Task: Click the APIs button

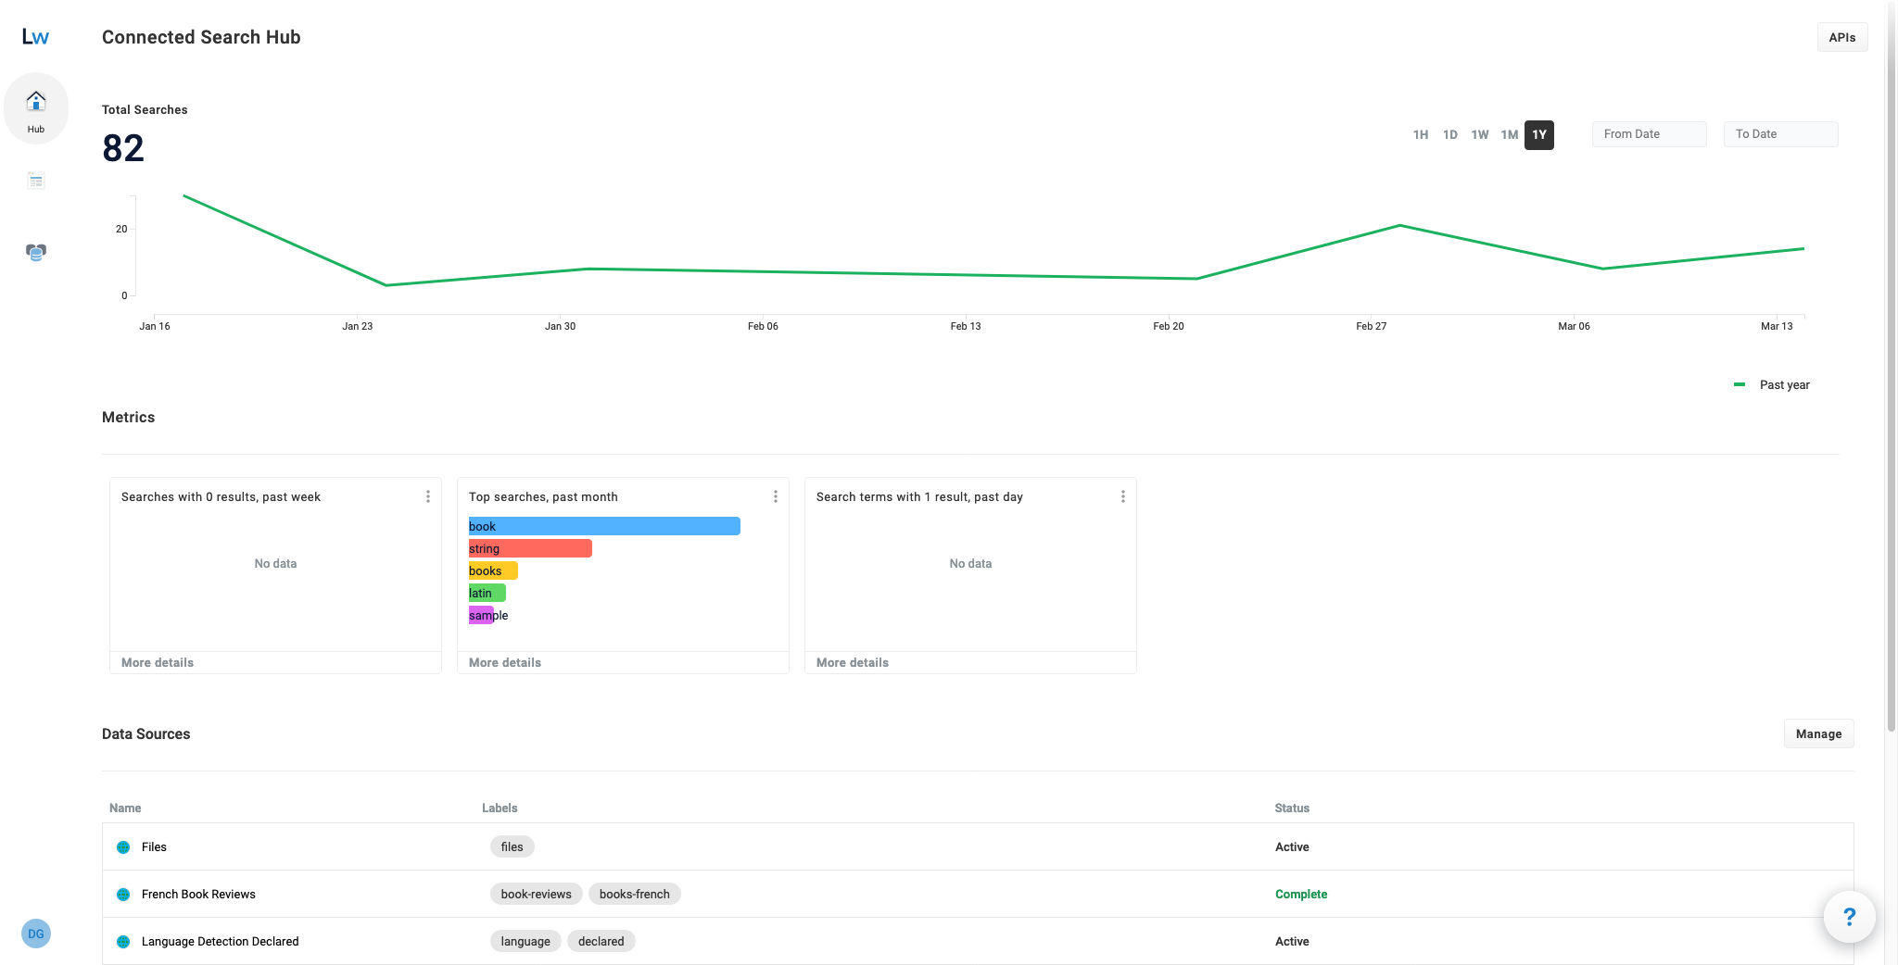Action: point(1841,38)
